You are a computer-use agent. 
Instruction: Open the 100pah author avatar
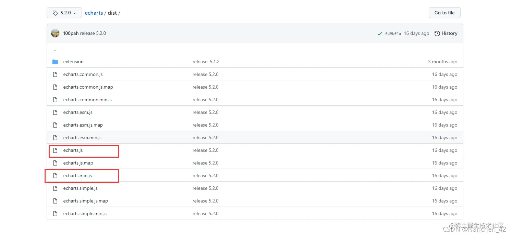tap(55, 33)
